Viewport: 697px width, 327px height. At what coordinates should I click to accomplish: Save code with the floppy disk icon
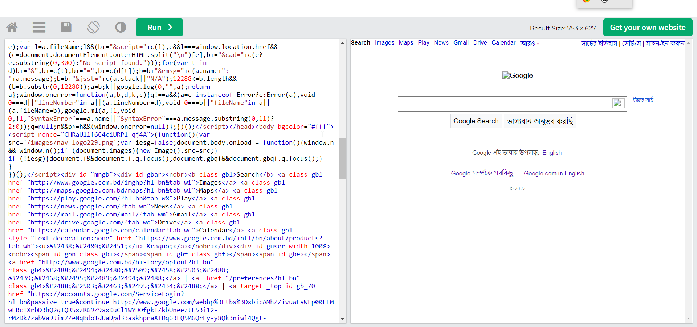66,27
